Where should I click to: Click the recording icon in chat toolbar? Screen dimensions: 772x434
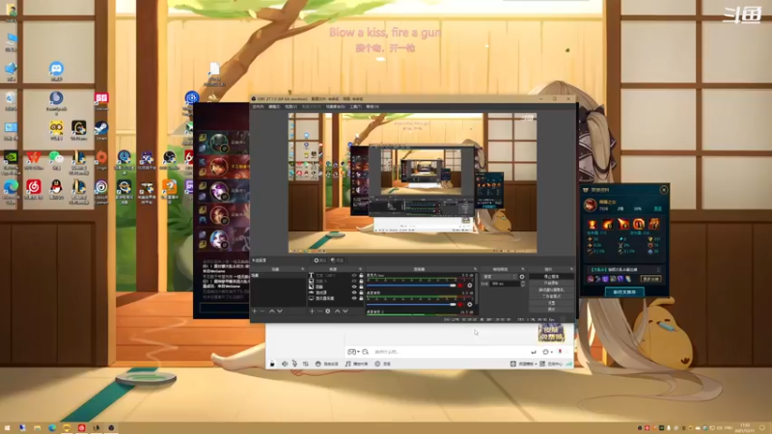(377, 364)
